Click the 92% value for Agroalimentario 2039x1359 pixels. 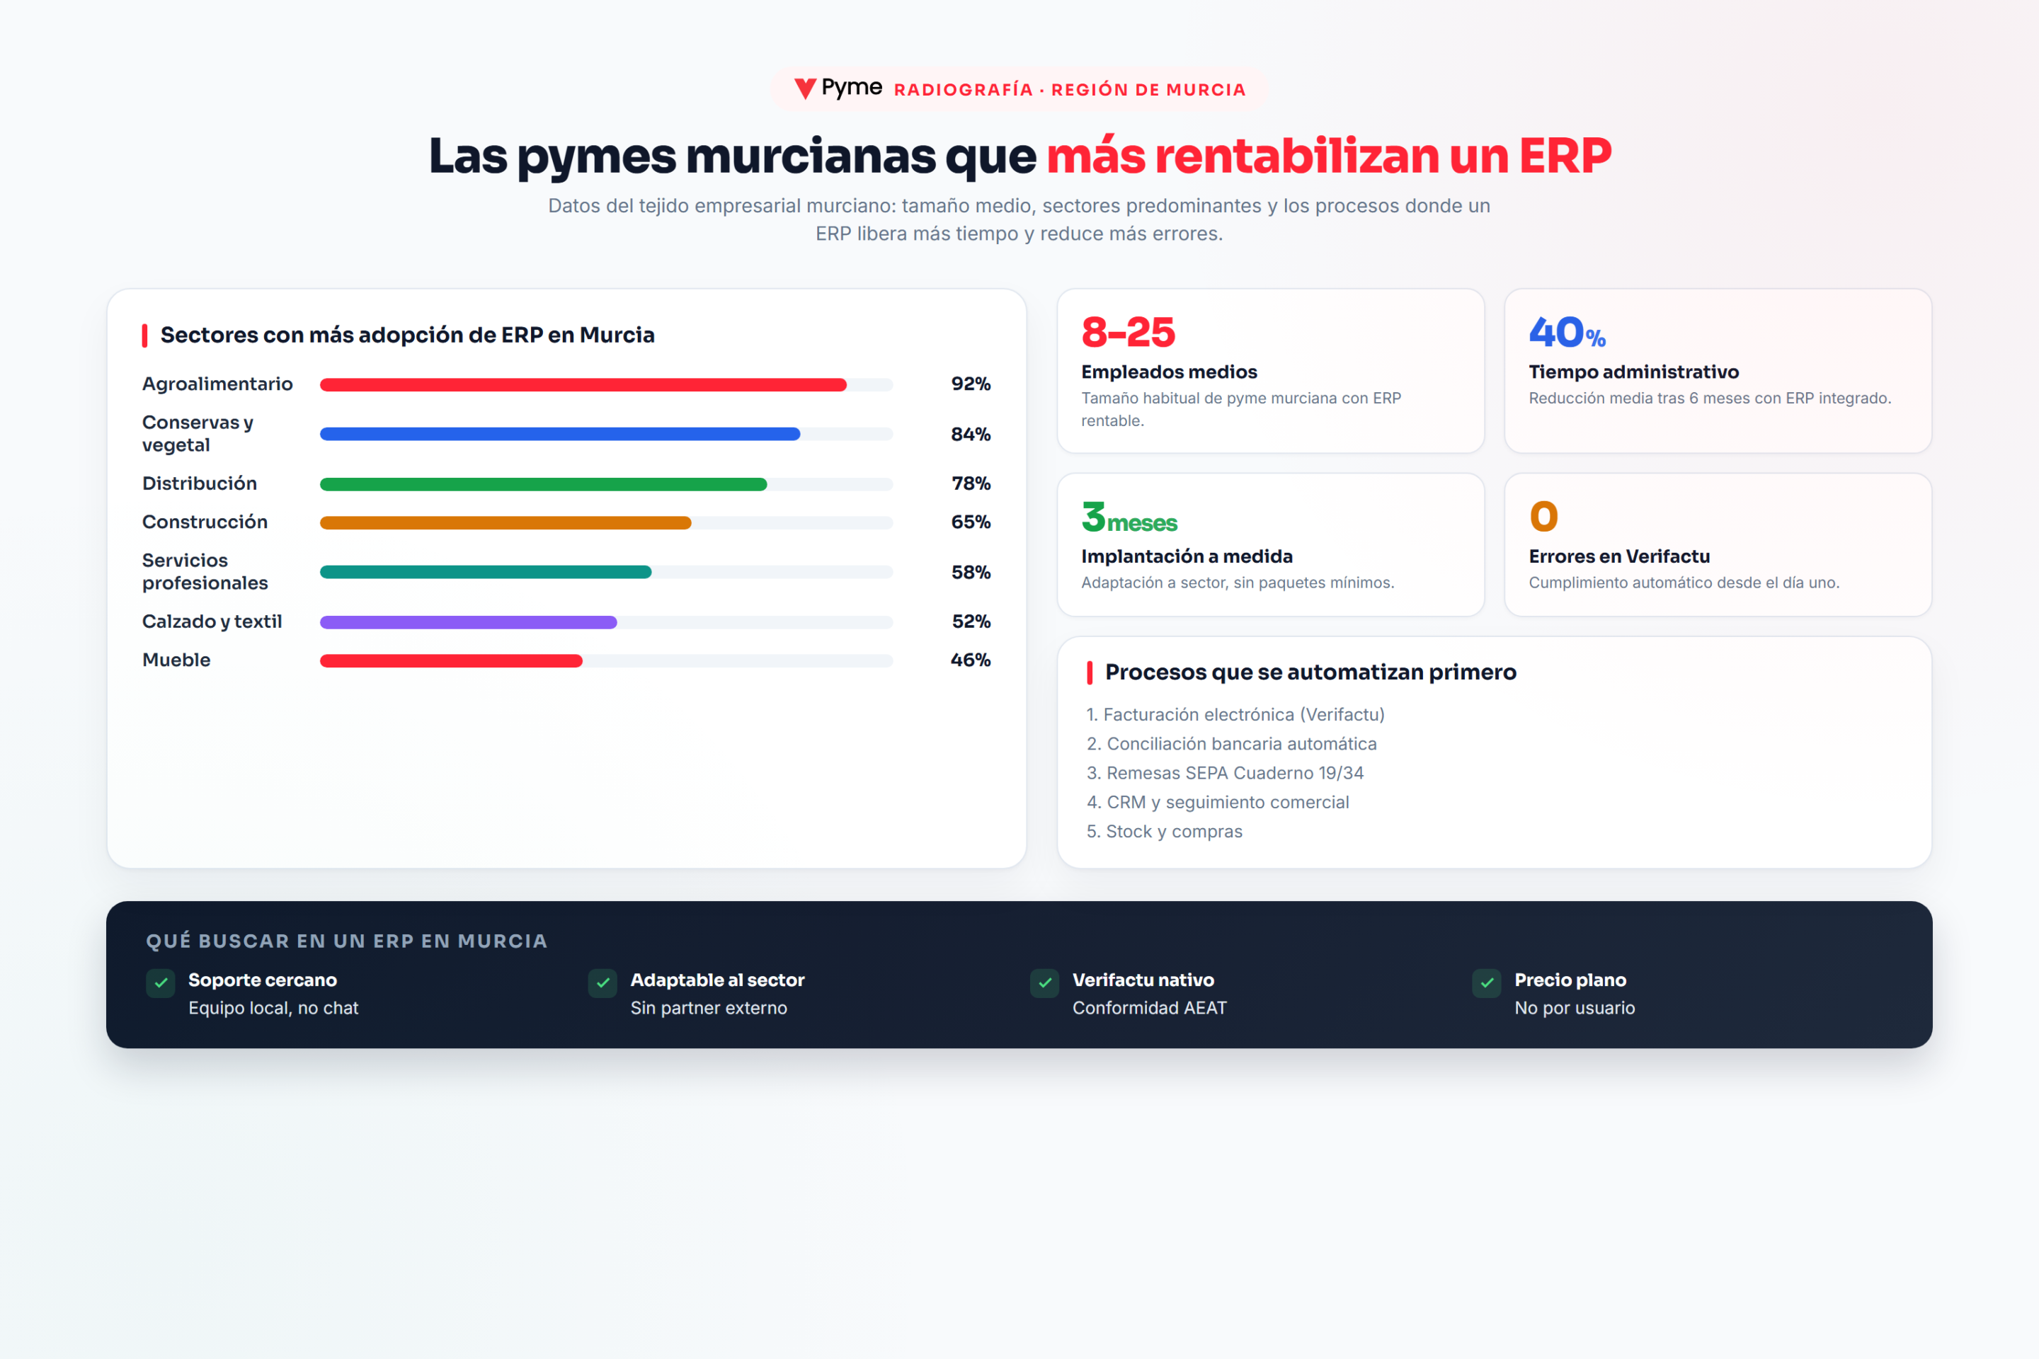pos(971,384)
